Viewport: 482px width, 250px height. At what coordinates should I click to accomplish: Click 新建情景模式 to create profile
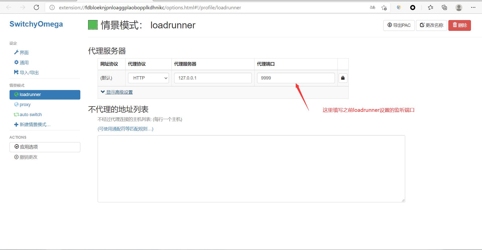click(32, 125)
